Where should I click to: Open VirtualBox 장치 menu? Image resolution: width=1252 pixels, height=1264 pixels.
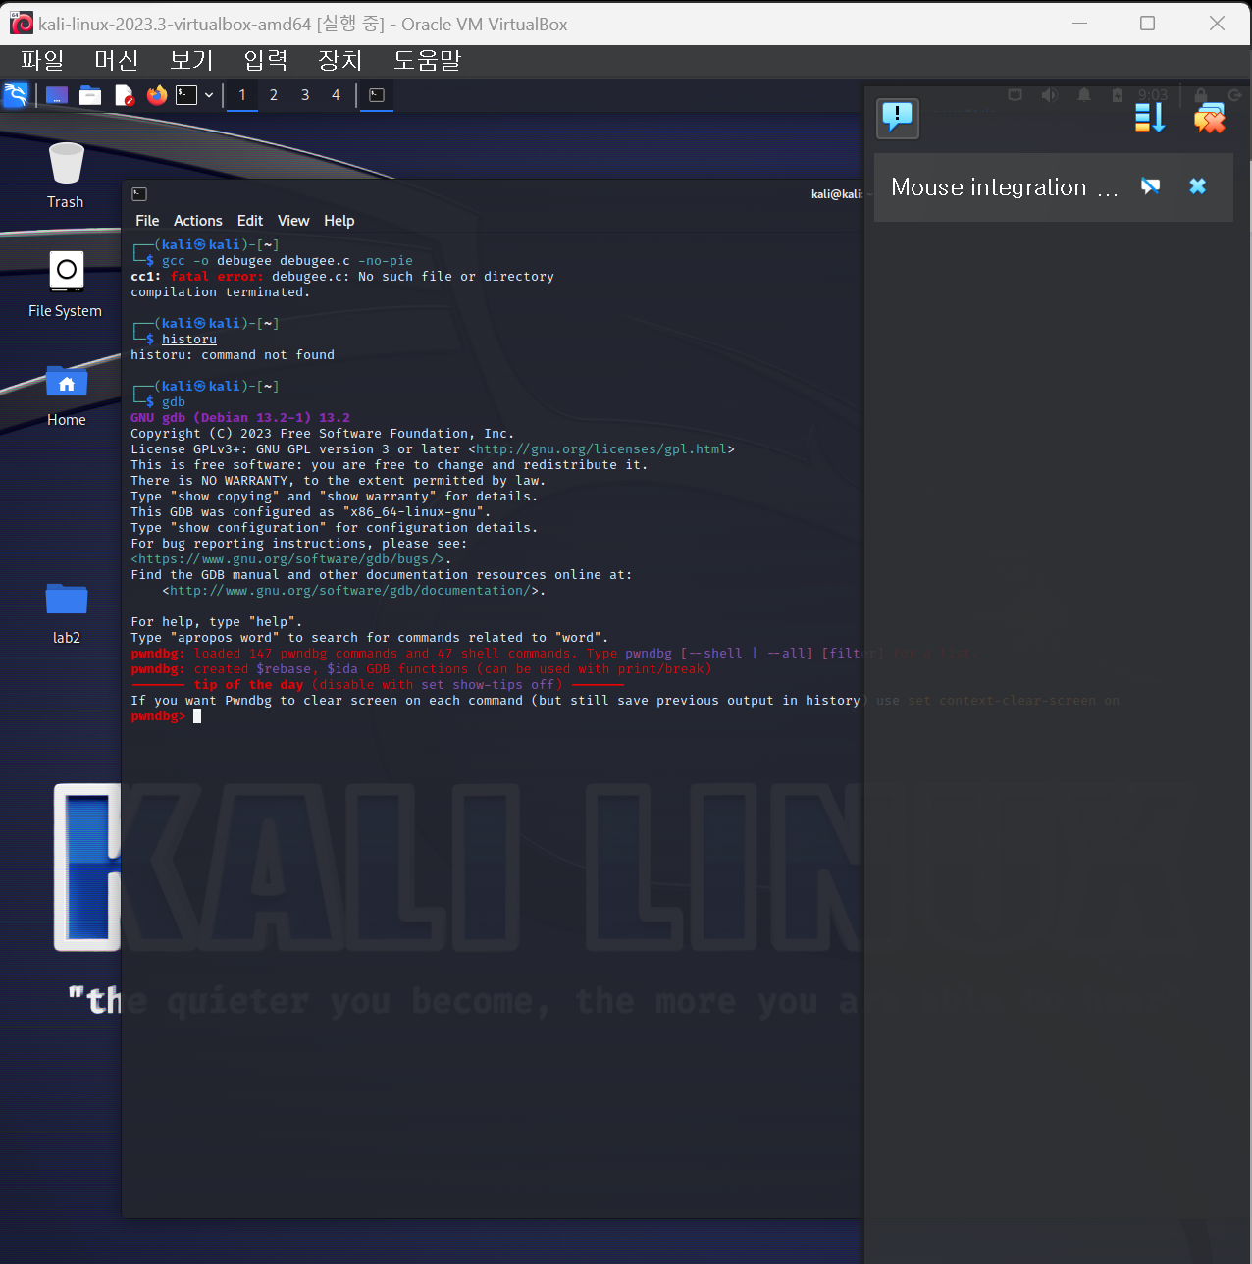pyautogui.click(x=340, y=60)
